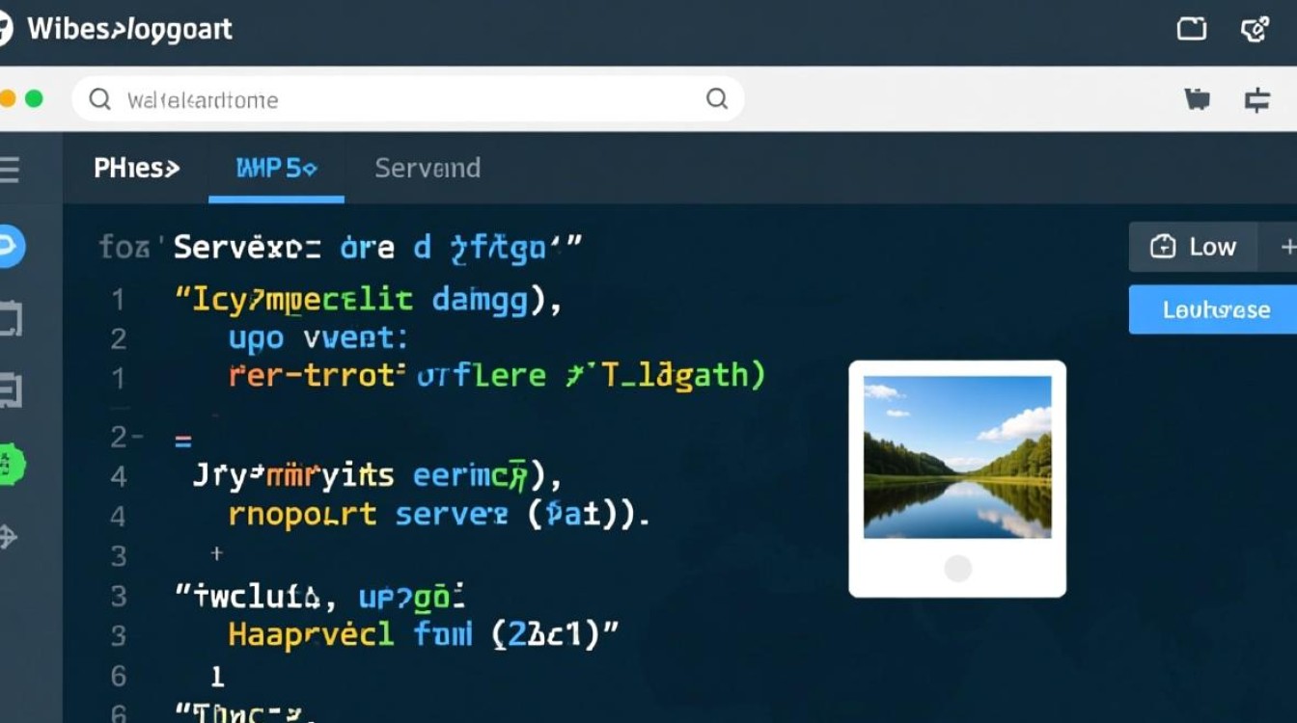Click the tag edit icon at top right
Screen dimensions: 1297x723
[1254, 29]
